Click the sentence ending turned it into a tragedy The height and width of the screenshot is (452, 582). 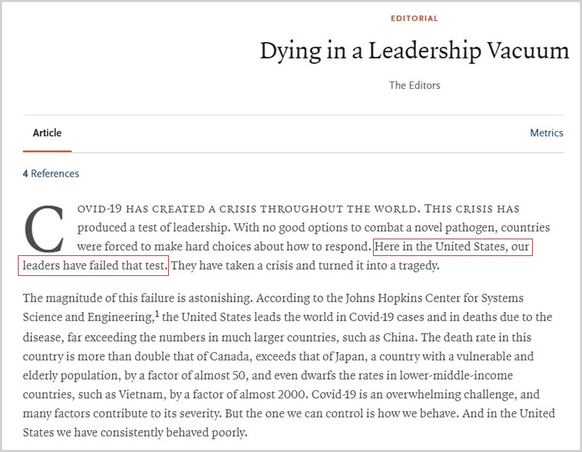click(305, 267)
